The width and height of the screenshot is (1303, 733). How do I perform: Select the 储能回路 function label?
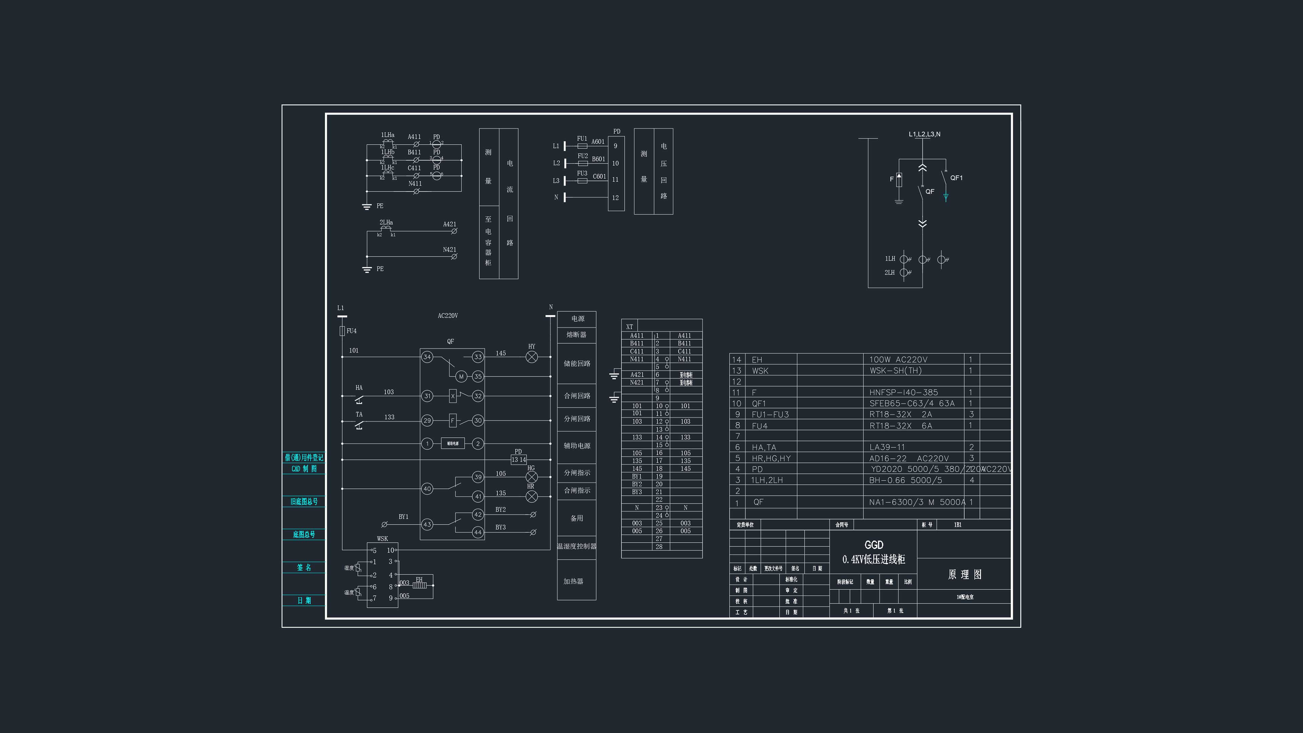click(577, 364)
